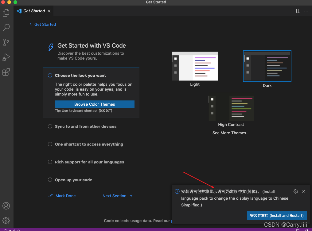Open the Source Control view

(x=6, y=42)
